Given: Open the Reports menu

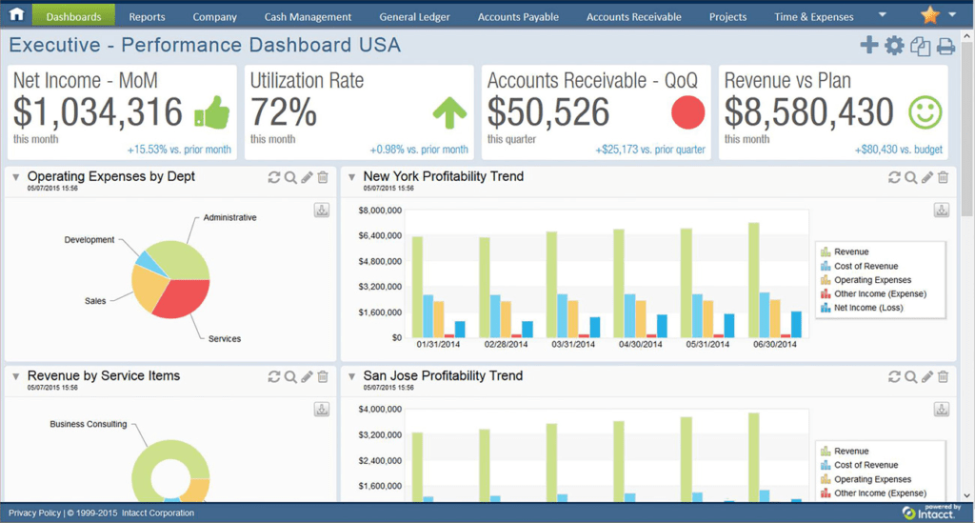Looking at the screenshot, I should pos(147,17).
